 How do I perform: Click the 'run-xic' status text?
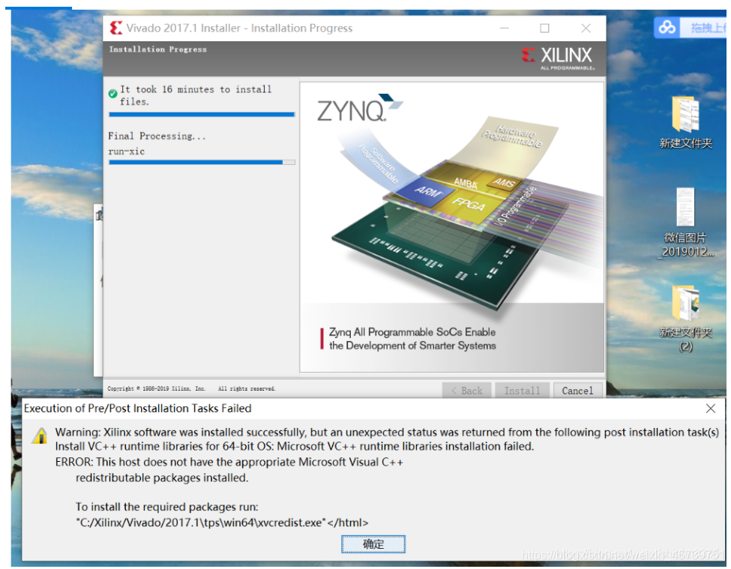click(127, 151)
